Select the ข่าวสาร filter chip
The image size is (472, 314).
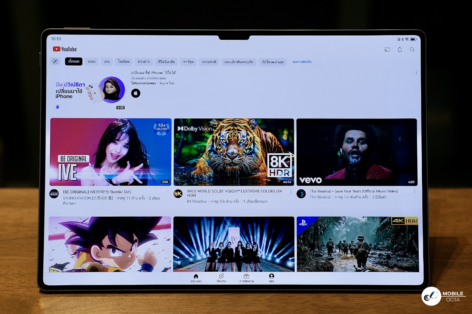(143, 62)
